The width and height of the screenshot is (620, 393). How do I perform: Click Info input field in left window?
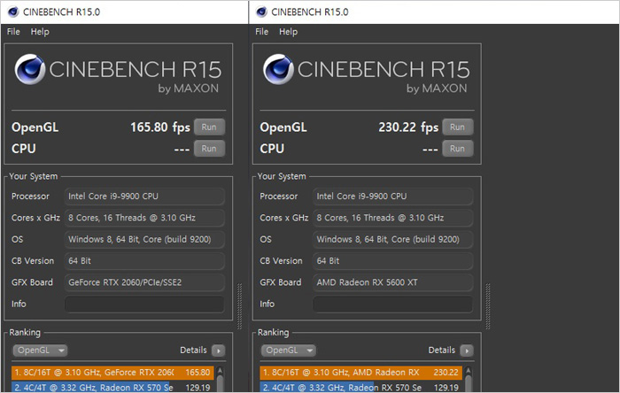pyautogui.click(x=144, y=304)
